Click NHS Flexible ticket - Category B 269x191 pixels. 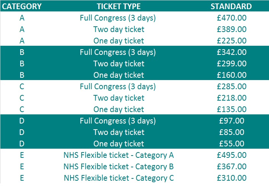coord(119,167)
